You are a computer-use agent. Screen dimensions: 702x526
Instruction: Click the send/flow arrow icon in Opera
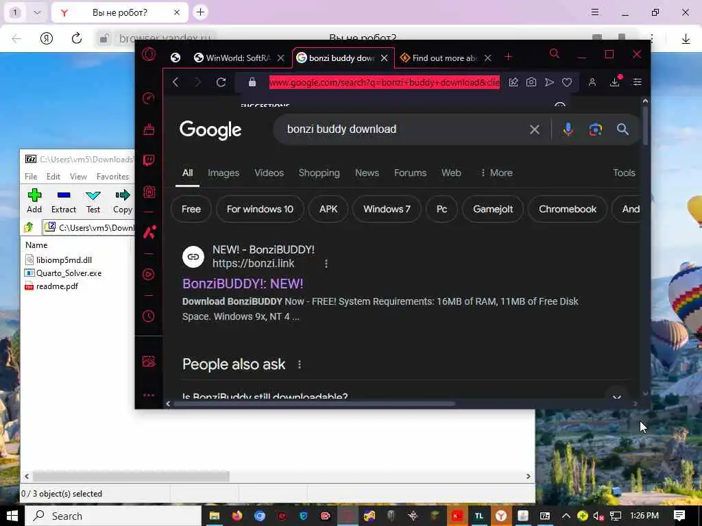(549, 82)
